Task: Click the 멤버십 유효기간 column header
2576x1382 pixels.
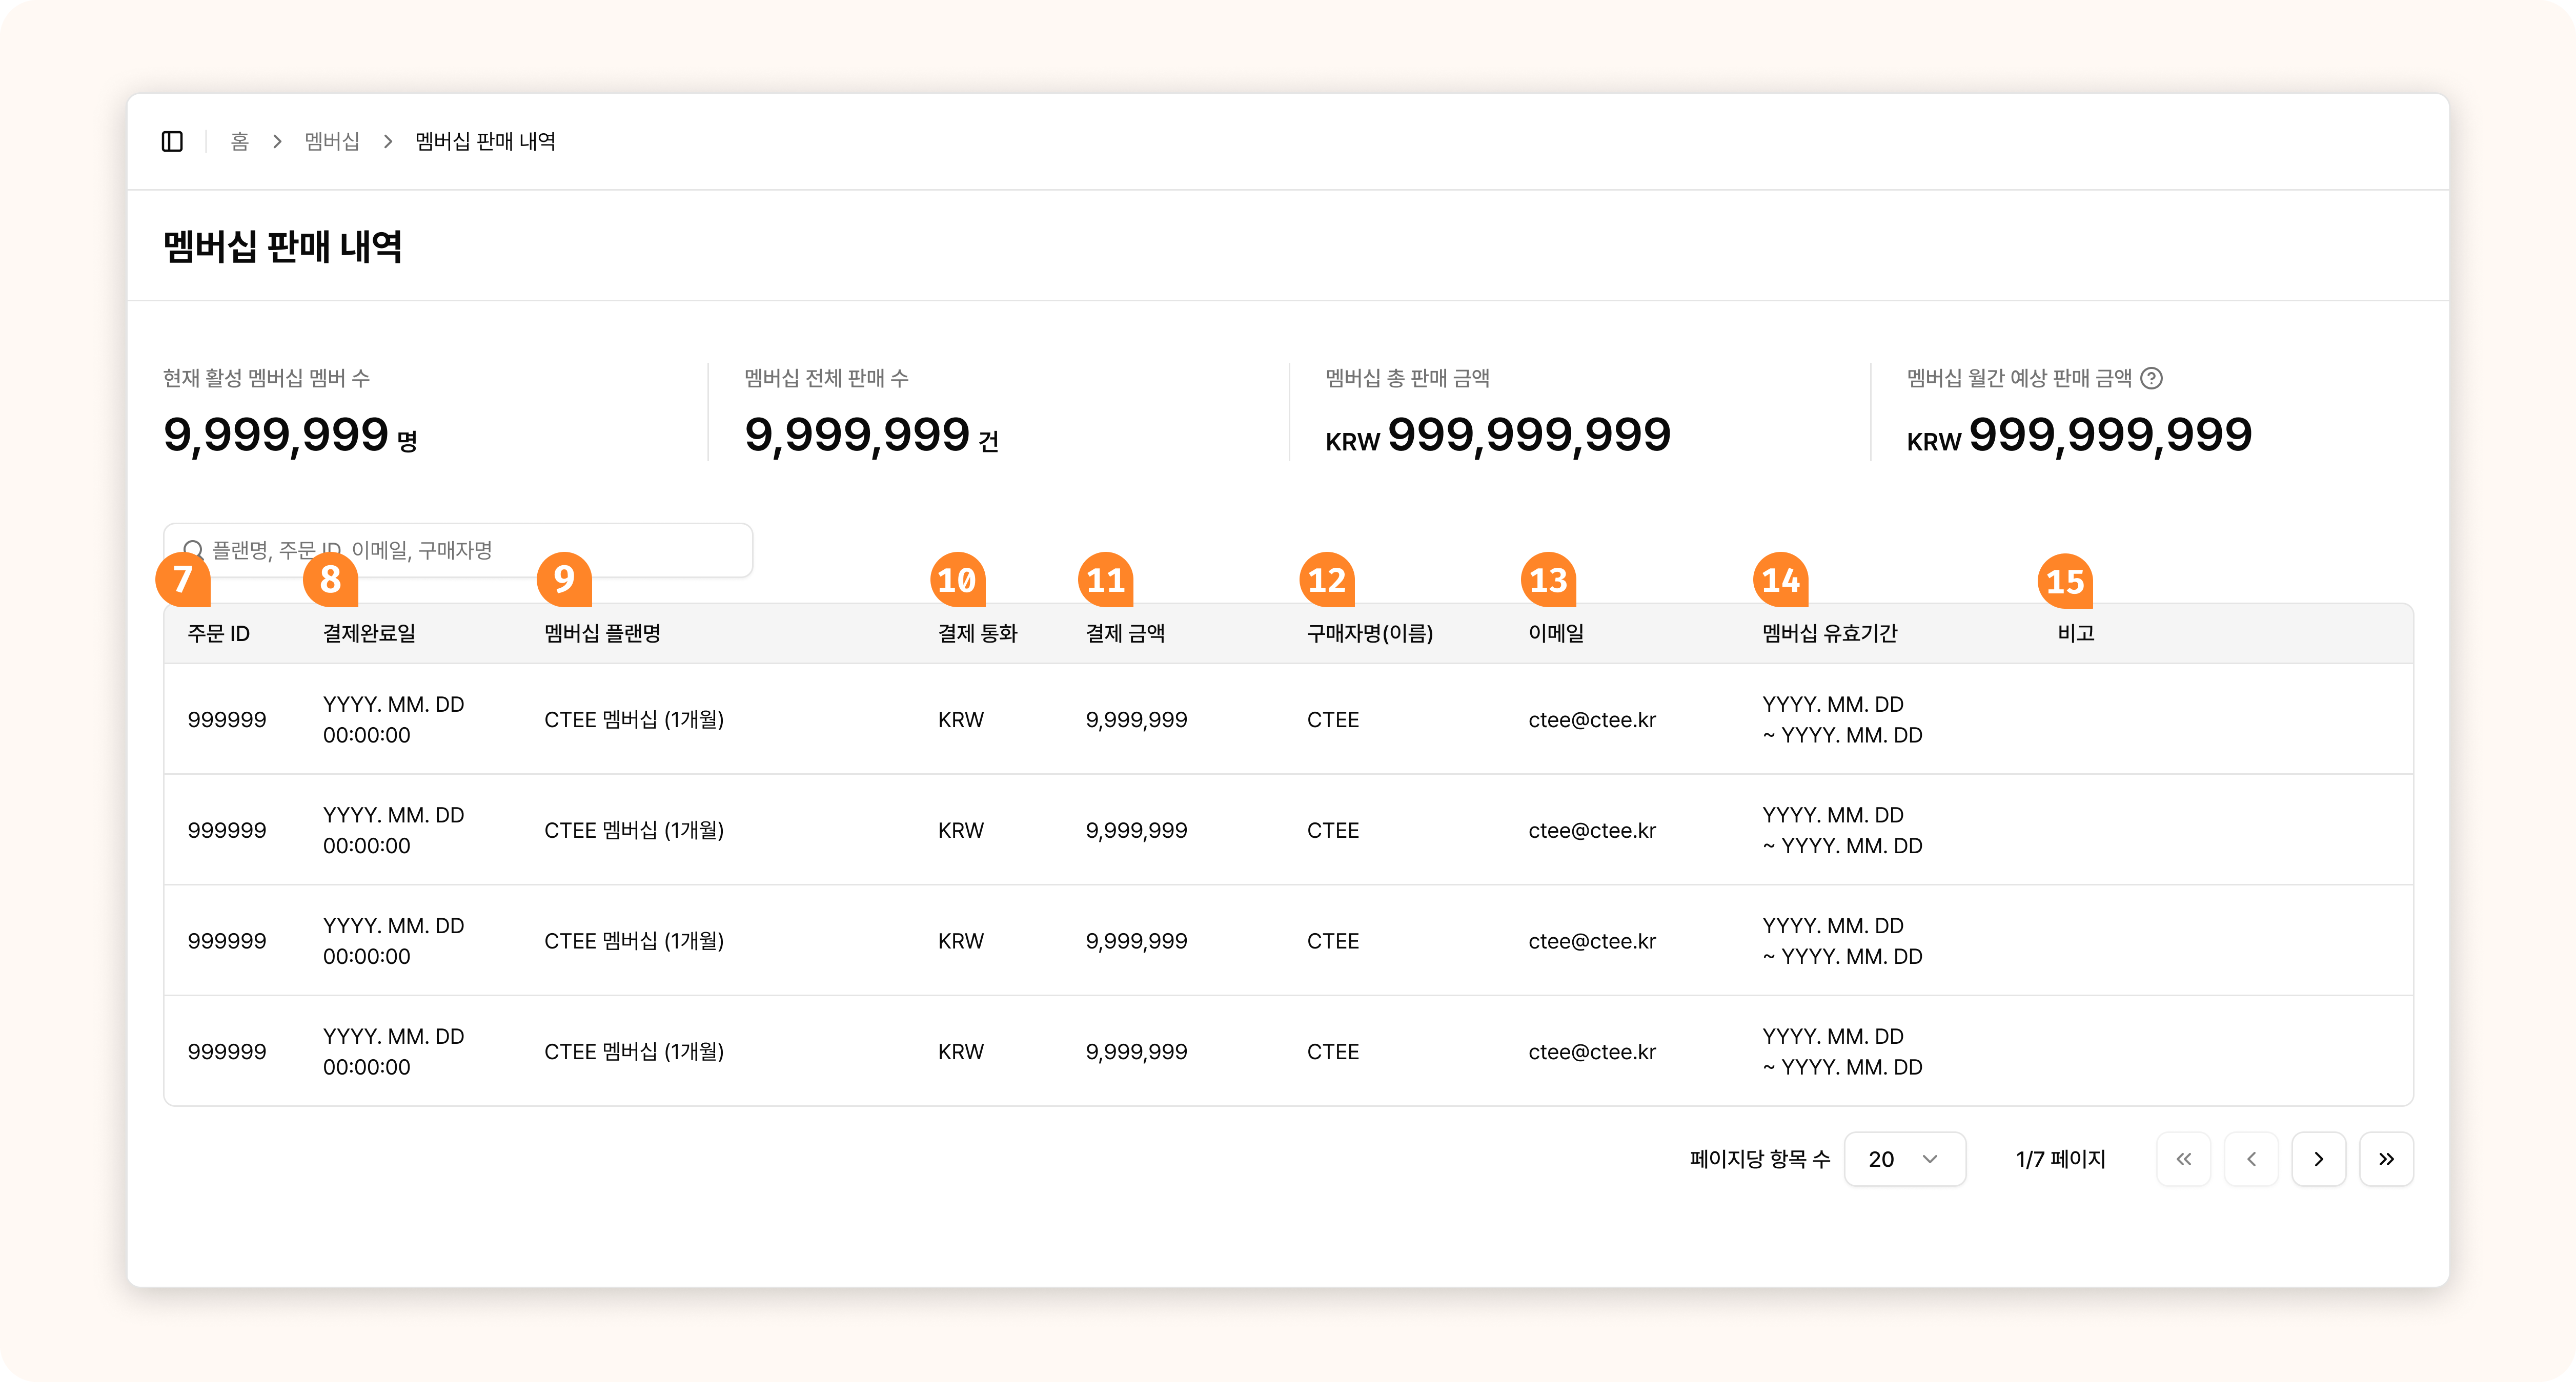Action: [x=1829, y=632]
